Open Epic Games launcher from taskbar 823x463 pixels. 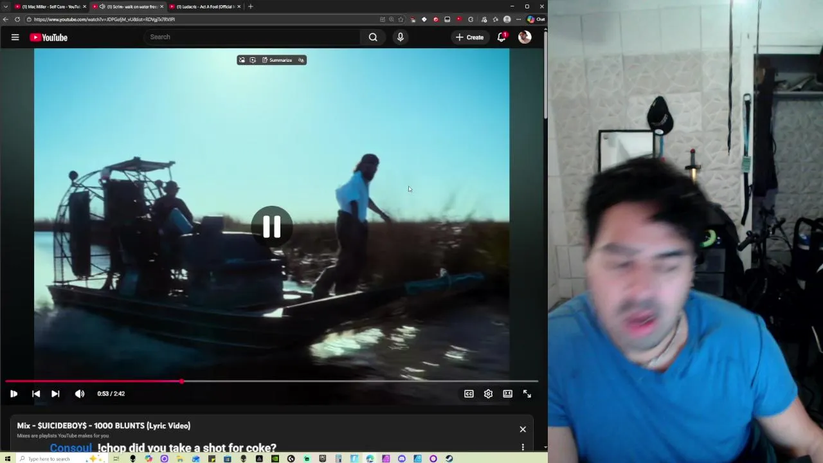(x=322, y=458)
